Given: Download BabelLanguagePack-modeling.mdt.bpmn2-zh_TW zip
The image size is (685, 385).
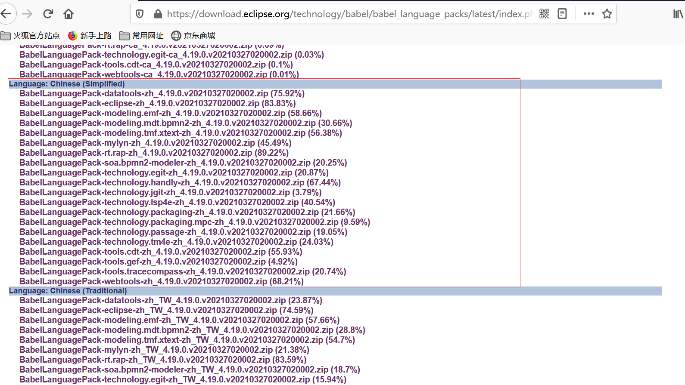Looking at the screenshot, I should 192,330.
